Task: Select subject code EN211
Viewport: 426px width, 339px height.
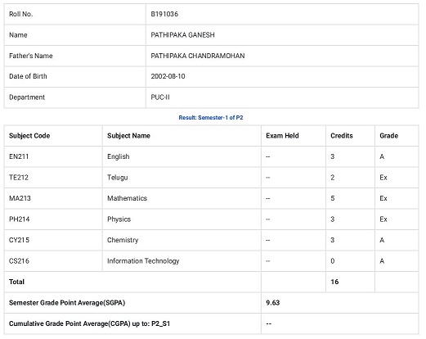Action: pos(19,156)
